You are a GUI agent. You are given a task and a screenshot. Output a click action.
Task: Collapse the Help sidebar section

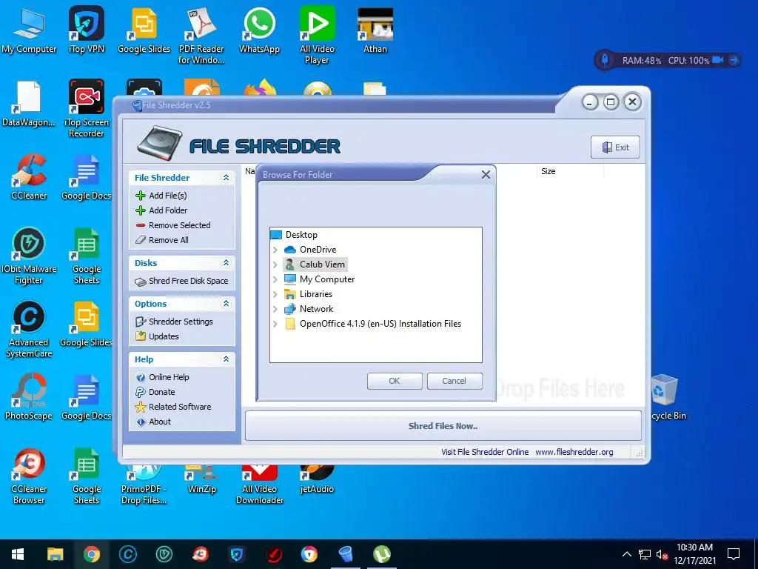(x=226, y=359)
